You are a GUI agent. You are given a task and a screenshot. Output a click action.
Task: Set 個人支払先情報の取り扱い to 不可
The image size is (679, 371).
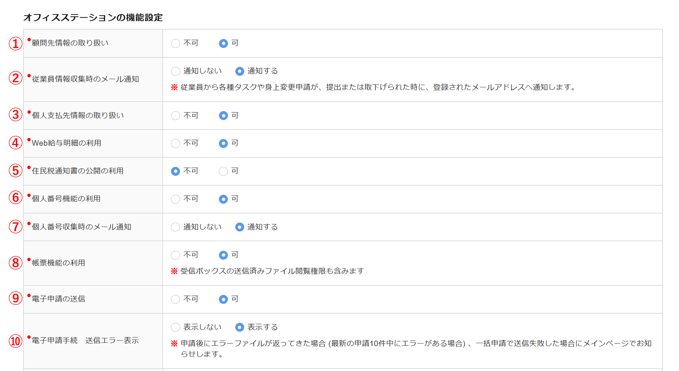pyautogui.click(x=175, y=115)
